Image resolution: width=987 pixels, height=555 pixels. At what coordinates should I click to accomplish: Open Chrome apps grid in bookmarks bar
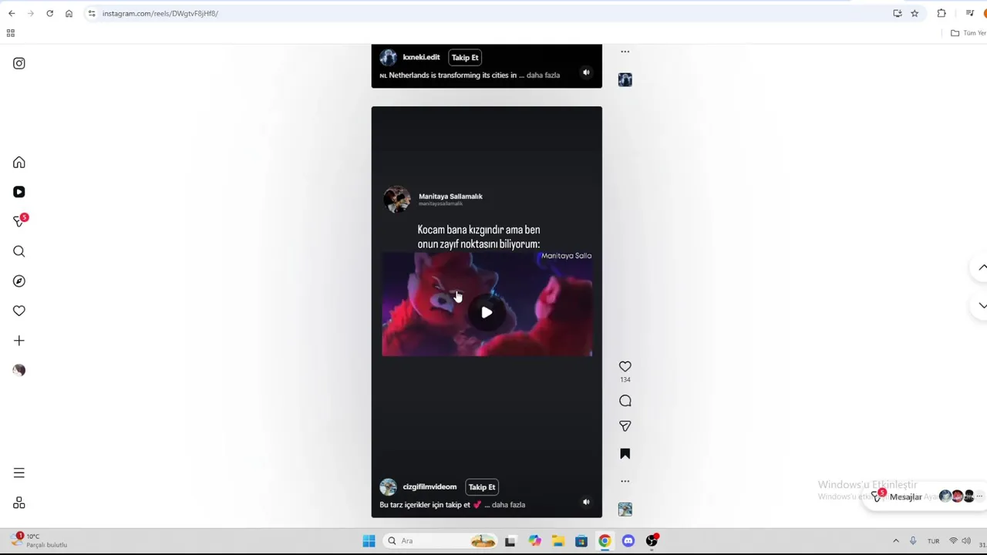click(x=11, y=33)
